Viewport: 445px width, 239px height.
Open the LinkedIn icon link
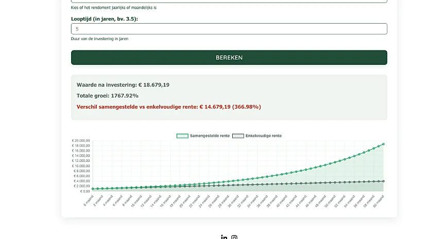[x=224, y=237]
